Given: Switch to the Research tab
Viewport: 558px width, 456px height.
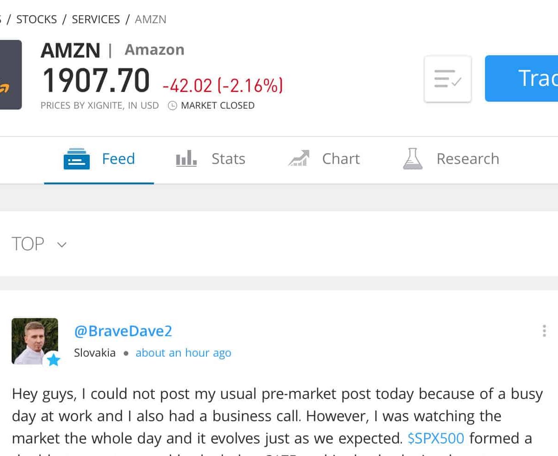Looking at the screenshot, I should 451,159.
